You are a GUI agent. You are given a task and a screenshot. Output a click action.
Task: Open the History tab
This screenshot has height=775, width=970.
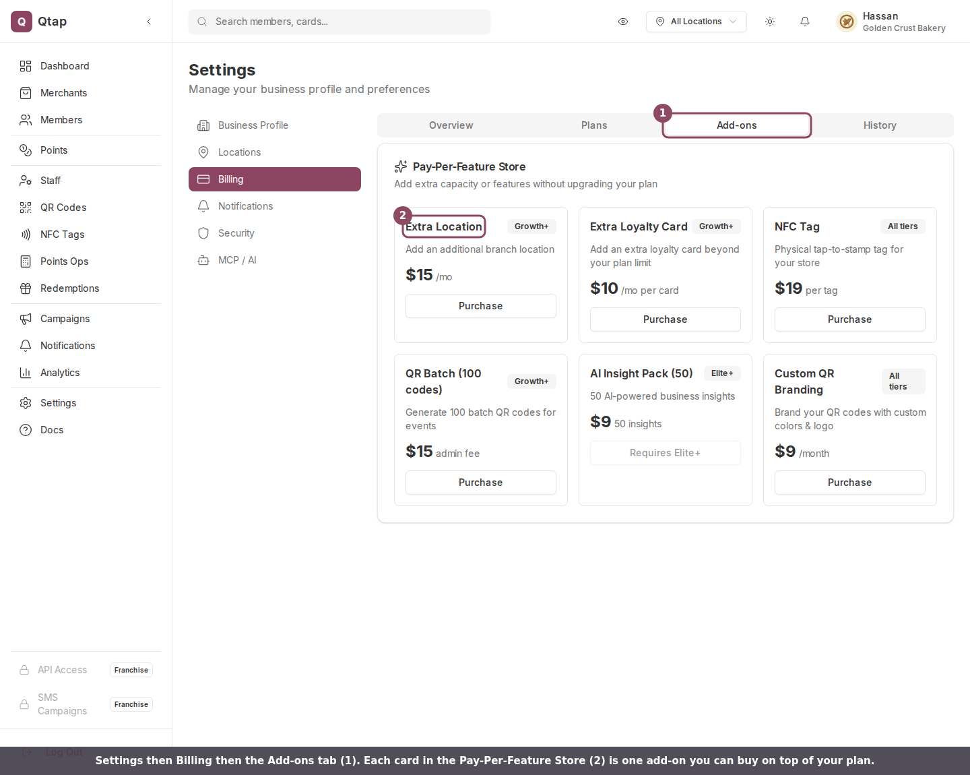880,125
